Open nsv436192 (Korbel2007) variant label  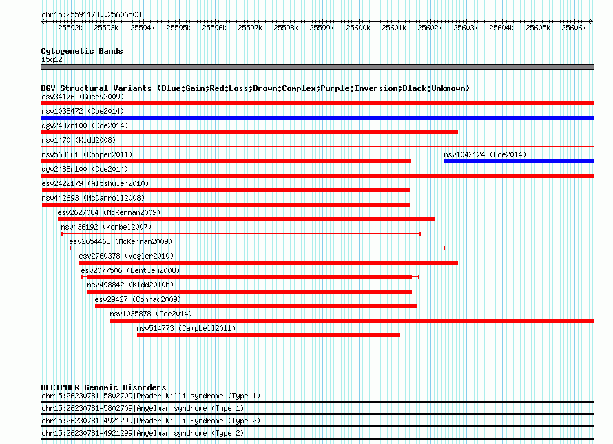(x=106, y=227)
